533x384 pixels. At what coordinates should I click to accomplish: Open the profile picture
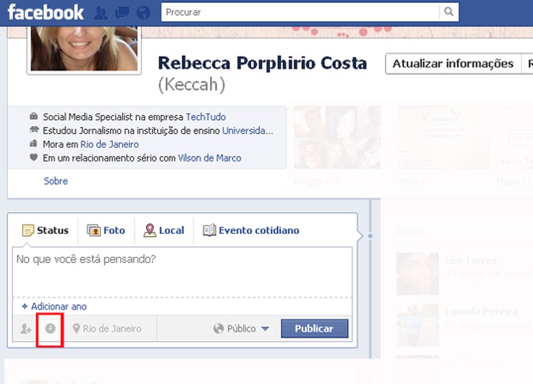84,49
